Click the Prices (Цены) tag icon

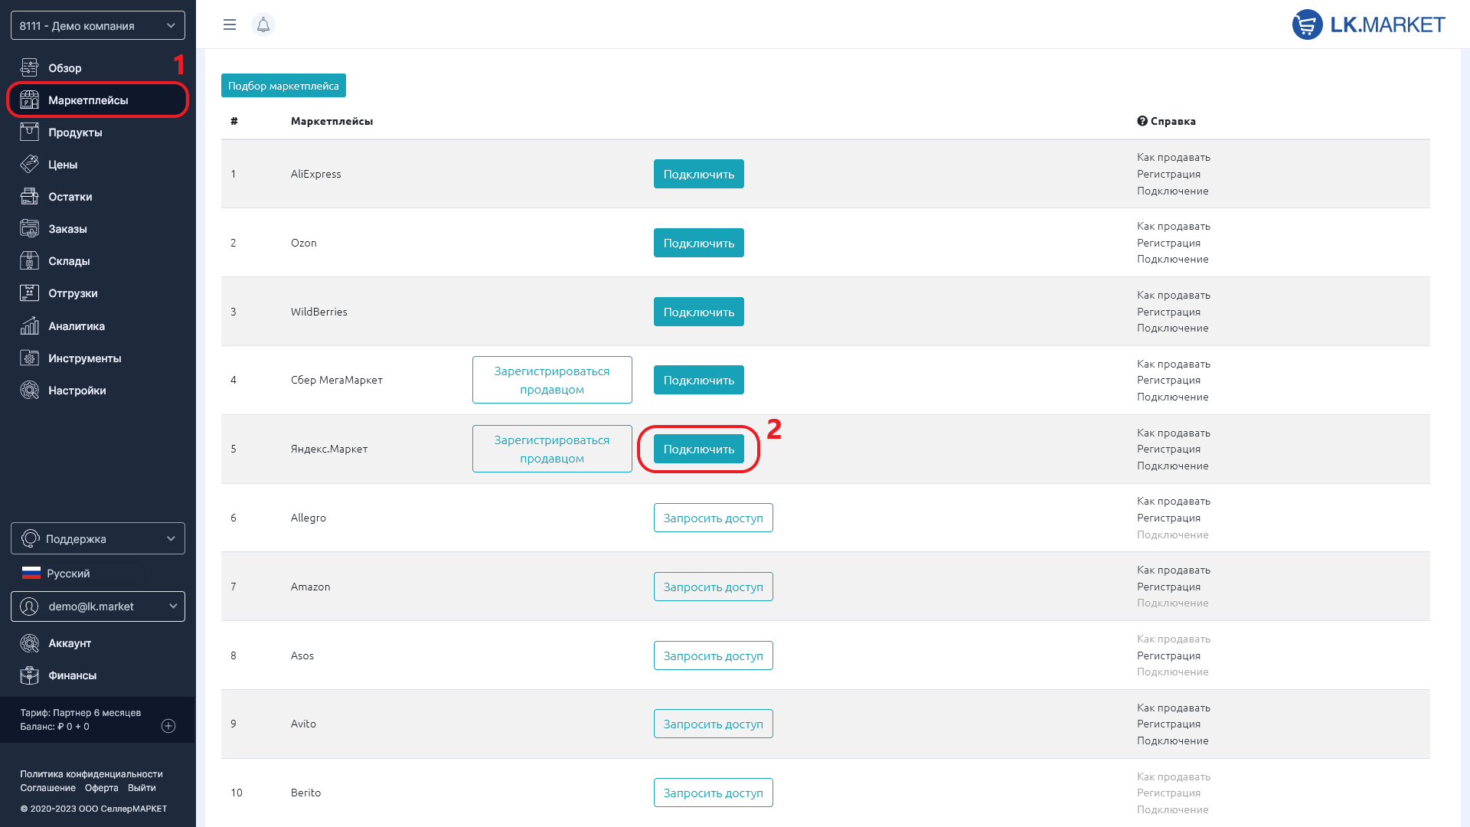pos(29,165)
